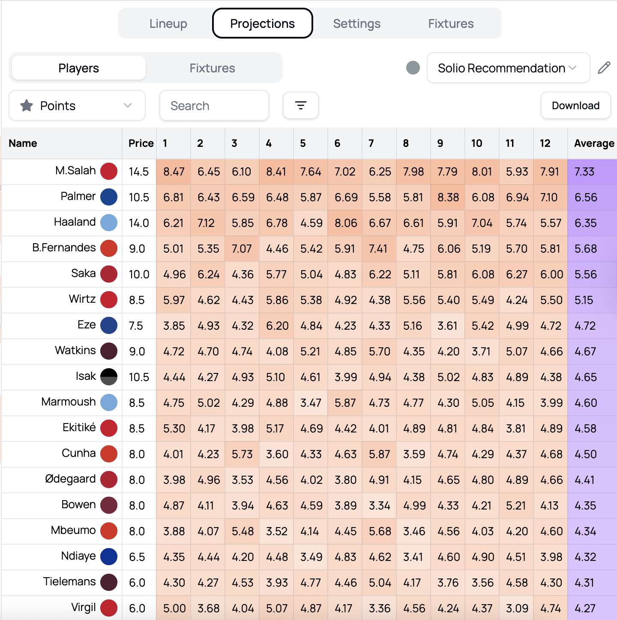This screenshot has width=617, height=620.
Task: Switch to the Fixtures view
Action: 212,68
